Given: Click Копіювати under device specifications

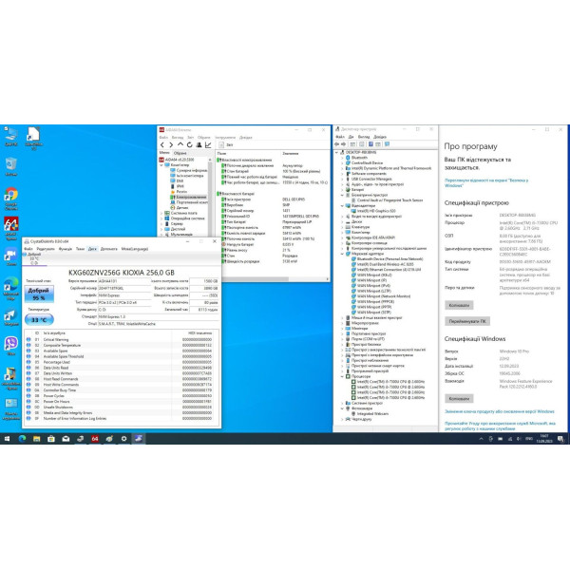Looking at the screenshot, I should tap(459, 305).
